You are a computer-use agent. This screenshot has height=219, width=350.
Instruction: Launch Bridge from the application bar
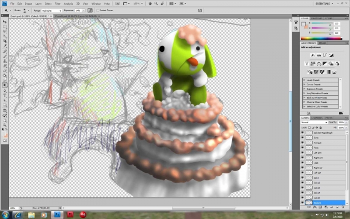(117, 4)
